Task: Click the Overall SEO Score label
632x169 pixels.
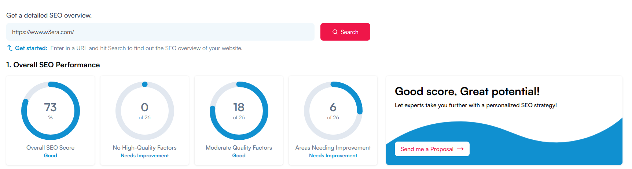Action: pyautogui.click(x=51, y=148)
